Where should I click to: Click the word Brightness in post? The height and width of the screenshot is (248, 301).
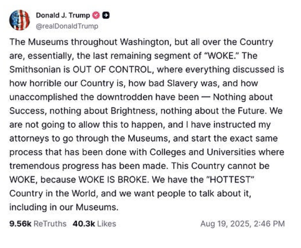(133, 111)
